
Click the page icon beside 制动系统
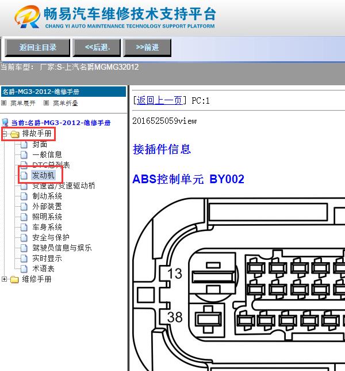pyautogui.click(x=24, y=196)
